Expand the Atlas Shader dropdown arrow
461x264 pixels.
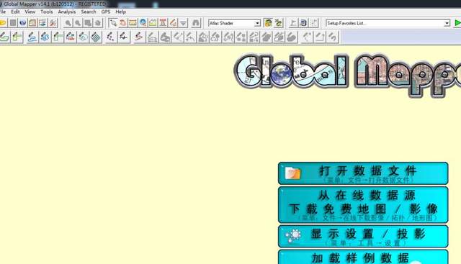(257, 23)
